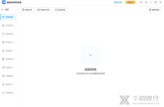Maximize the application window
Image resolution: width=164 pixels, height=107 pixels.
(156, 2)
